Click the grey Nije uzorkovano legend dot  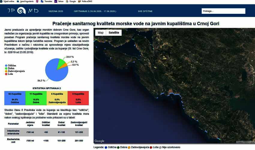(160, 147)
